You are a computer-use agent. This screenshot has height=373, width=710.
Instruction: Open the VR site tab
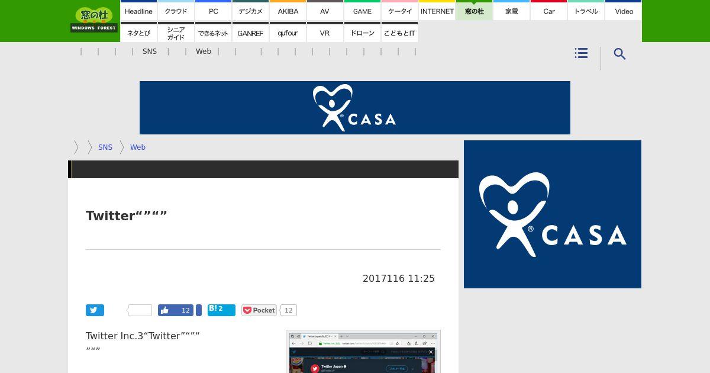[325, 33]
